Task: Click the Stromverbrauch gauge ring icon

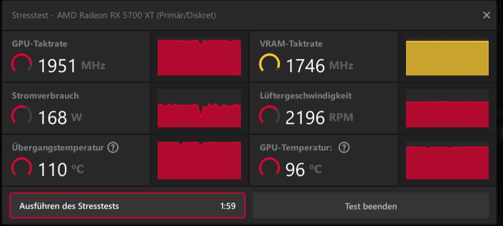Action: 22,115
